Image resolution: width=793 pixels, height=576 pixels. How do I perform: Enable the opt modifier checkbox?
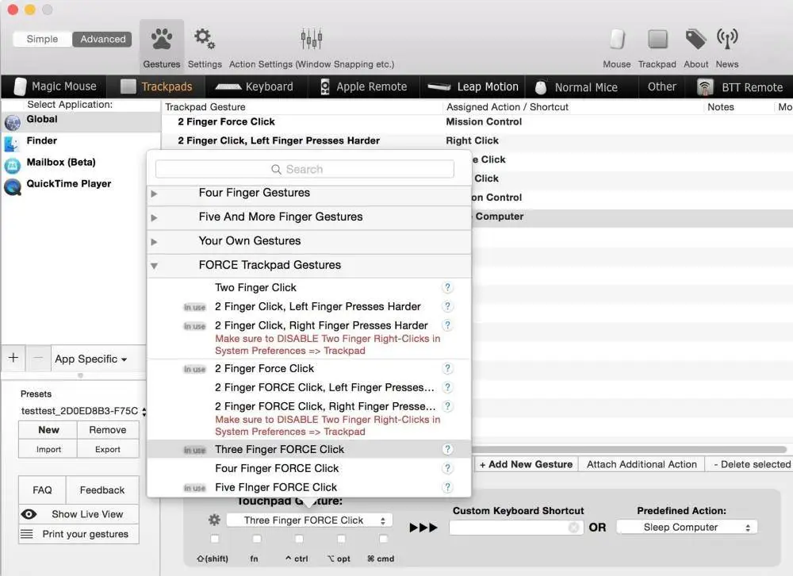[341, 539]
